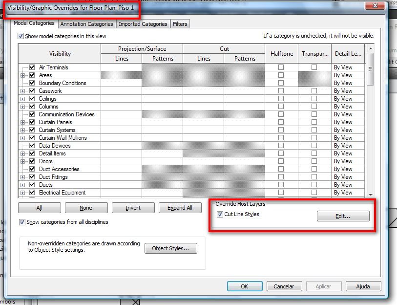Click the Halftone column header

(282, 53)
